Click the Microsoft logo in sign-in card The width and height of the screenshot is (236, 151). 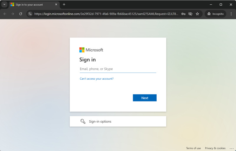[x=91, y=50]
